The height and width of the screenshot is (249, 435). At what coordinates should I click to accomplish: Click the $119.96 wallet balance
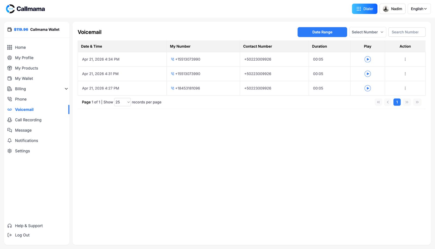(21, 29)
